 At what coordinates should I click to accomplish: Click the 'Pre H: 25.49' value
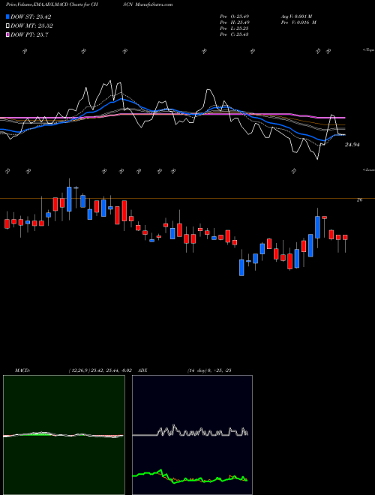234,22
